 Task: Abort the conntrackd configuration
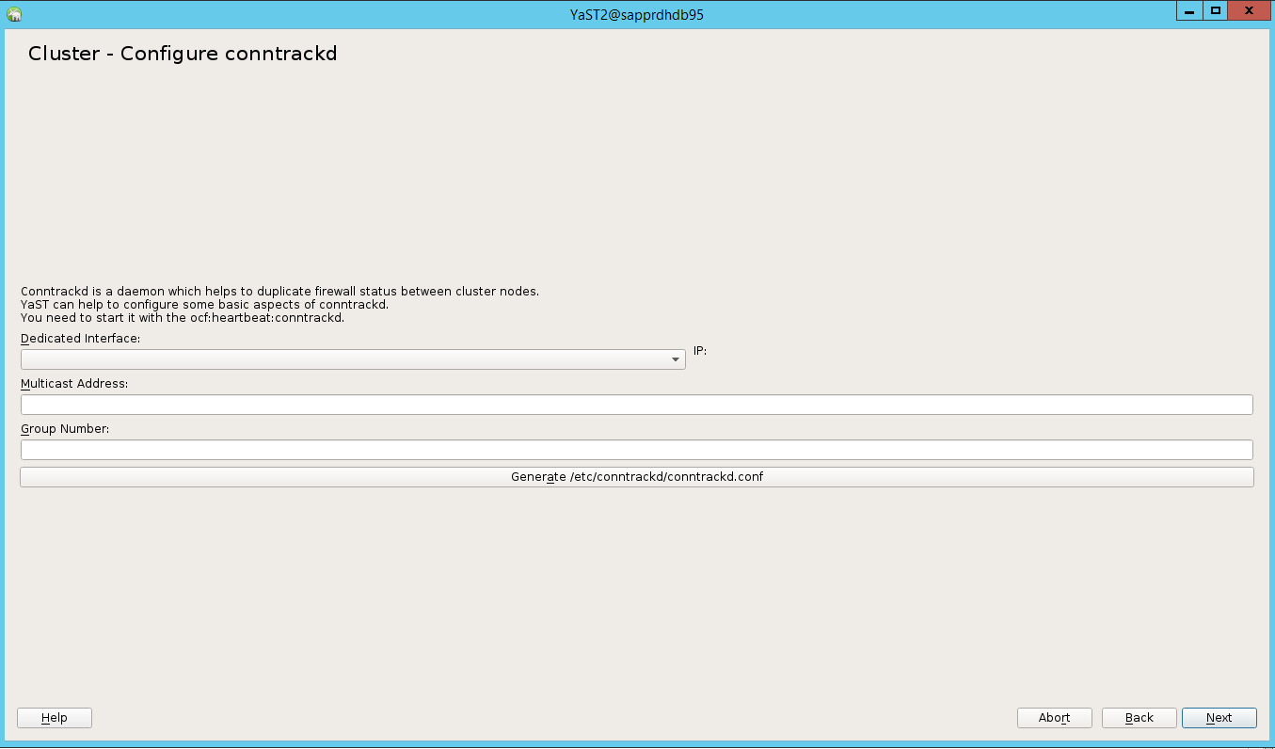tap(1054, 717)
